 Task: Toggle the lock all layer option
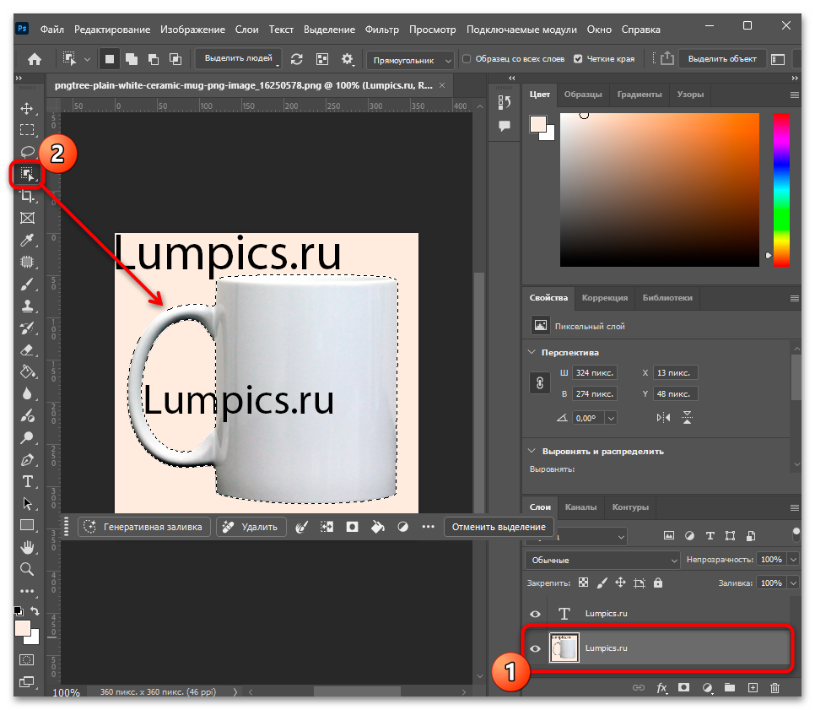click(658, 583)
